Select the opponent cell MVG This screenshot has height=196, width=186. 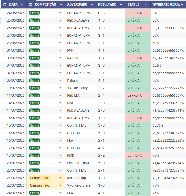pos(80,103)
